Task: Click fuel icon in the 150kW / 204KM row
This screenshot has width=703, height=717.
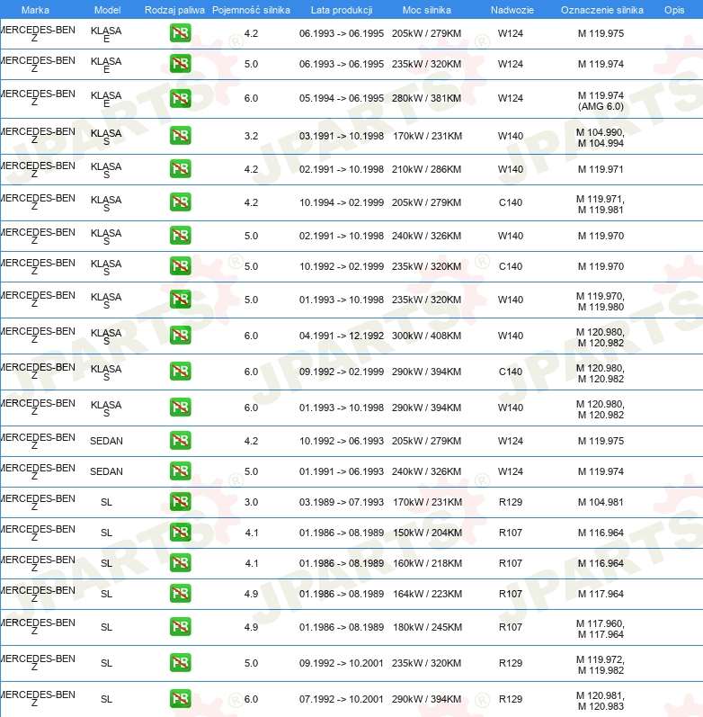Action: pyautogui.click(x=180, y=533)
